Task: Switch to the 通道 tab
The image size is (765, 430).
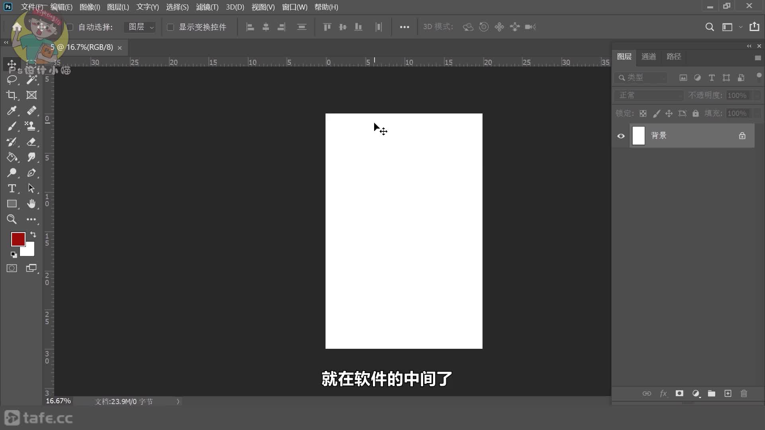Action: click(x=649, y=57)
